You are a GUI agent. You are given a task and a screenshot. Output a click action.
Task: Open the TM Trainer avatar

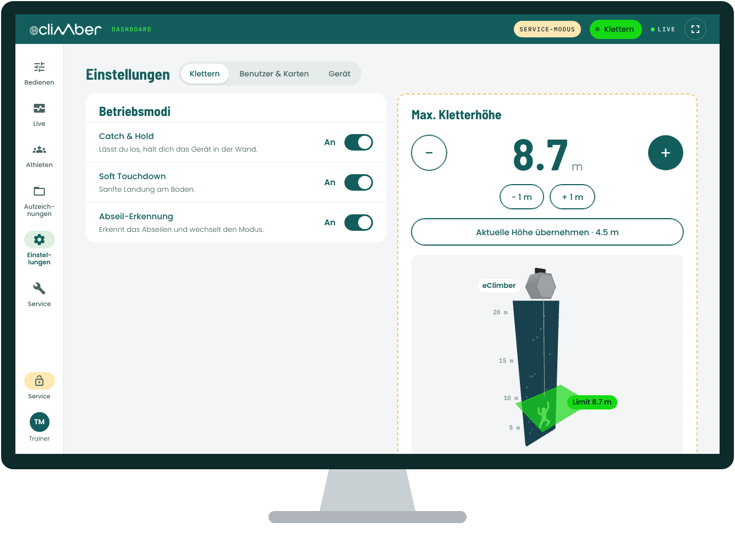[x=39, y=422]
